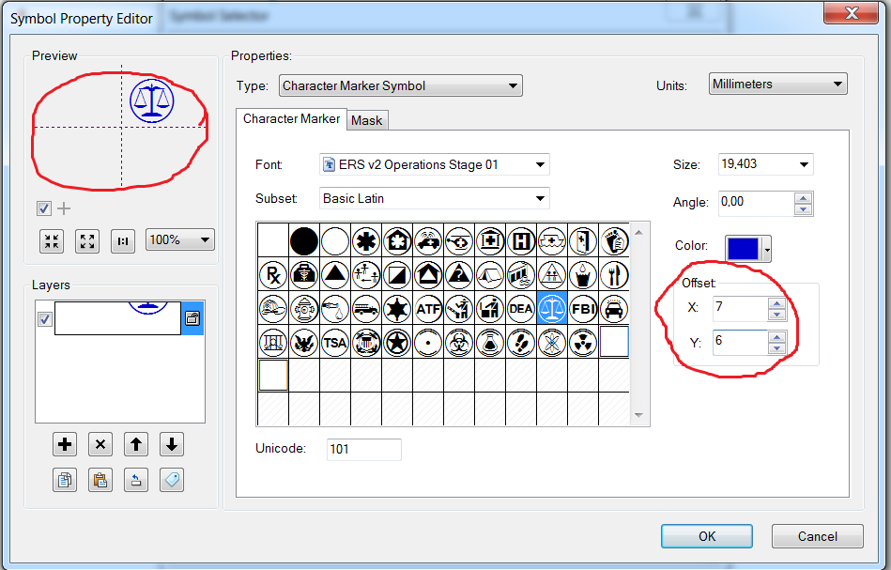
Task: Switch to the Mask tab
Action: tap(367, 120)
